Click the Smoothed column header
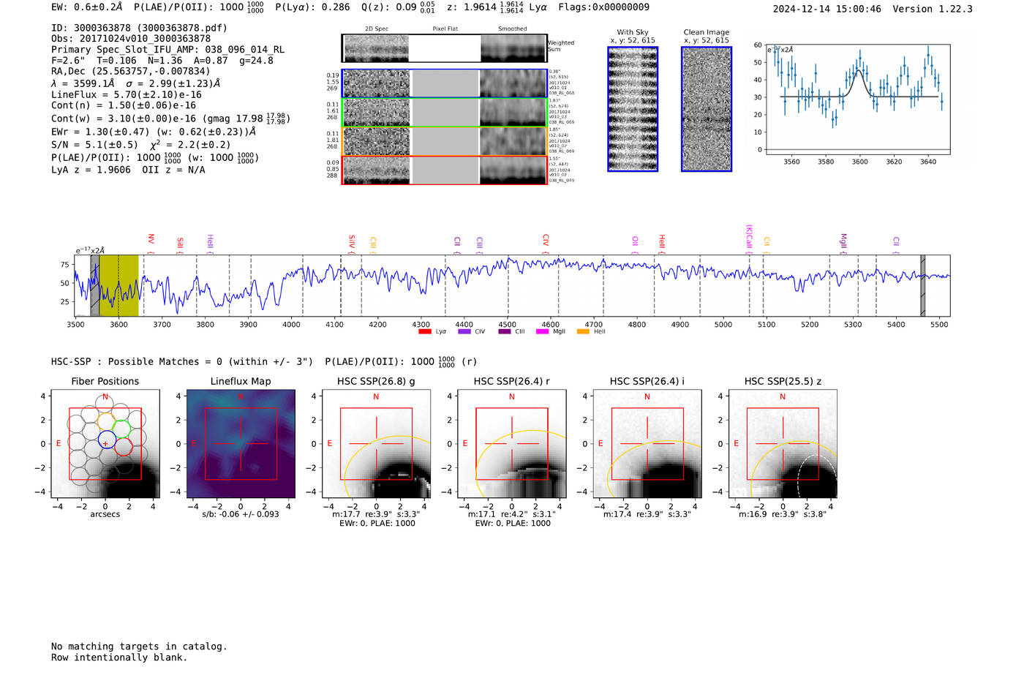Screen dimensions: 1024x697 tap(512, 29)
